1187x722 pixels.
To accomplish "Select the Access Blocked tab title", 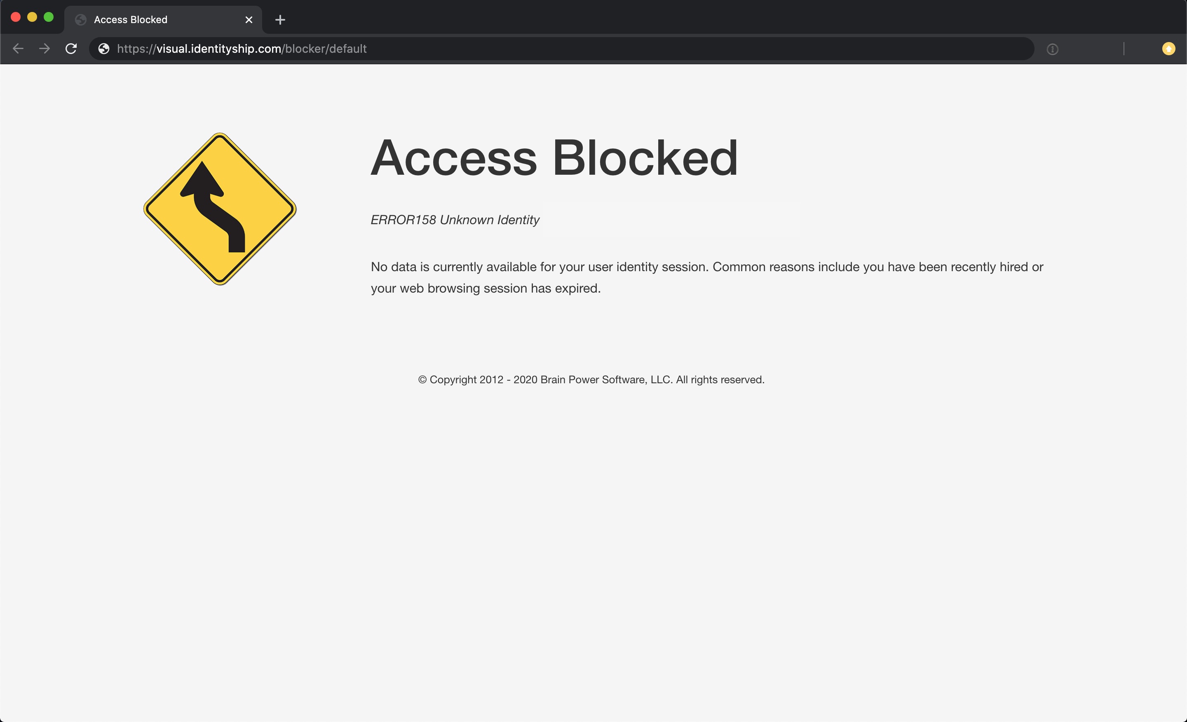I will click(x=131, y=20).
